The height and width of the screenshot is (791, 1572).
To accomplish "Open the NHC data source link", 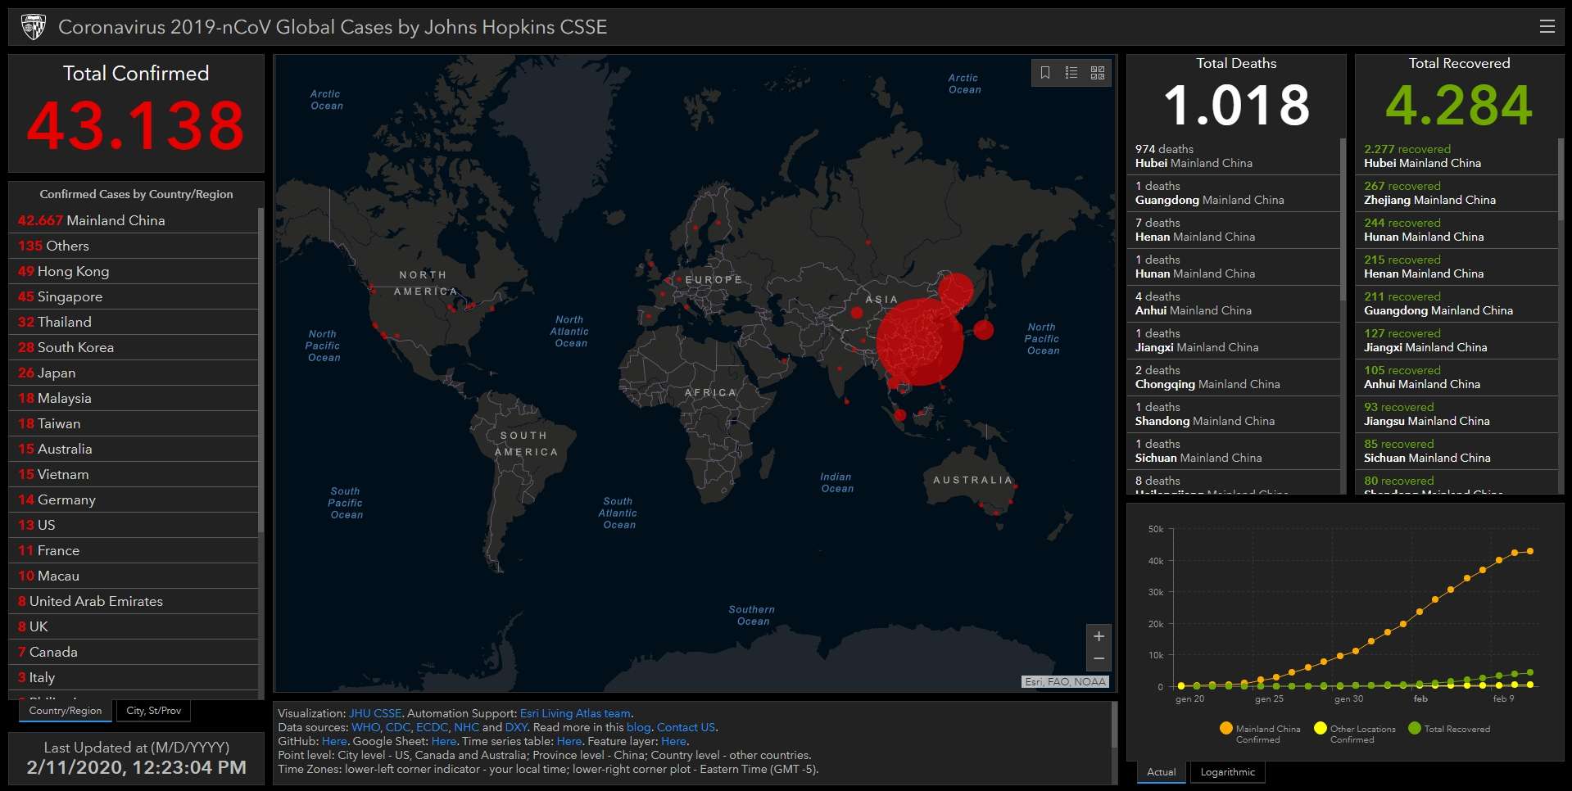I will click(466, 727).
